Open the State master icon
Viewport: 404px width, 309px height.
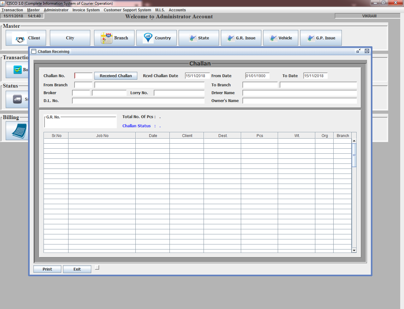pos(193,38)
